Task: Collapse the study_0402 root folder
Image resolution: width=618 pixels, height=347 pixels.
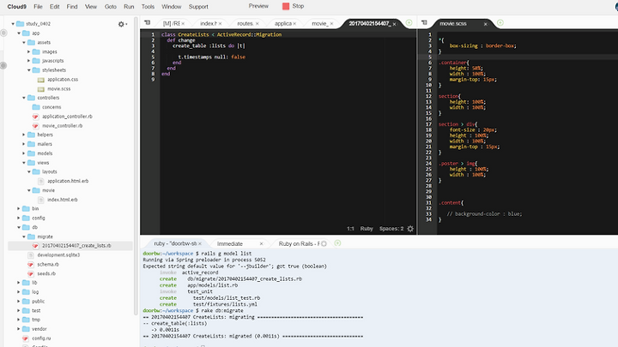Action: (x=13, y=24)
